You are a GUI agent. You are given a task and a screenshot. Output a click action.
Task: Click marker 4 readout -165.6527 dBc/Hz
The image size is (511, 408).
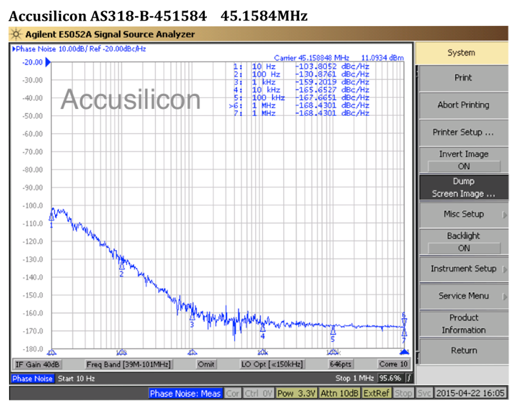click(x=332, y=90)
